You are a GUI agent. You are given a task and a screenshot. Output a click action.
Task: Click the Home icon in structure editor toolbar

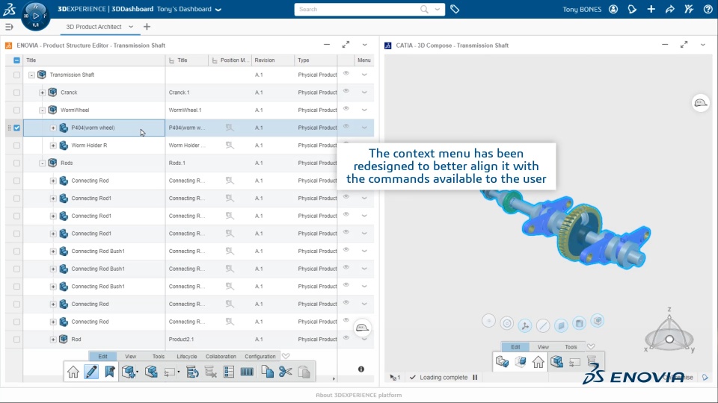[73, 372]
